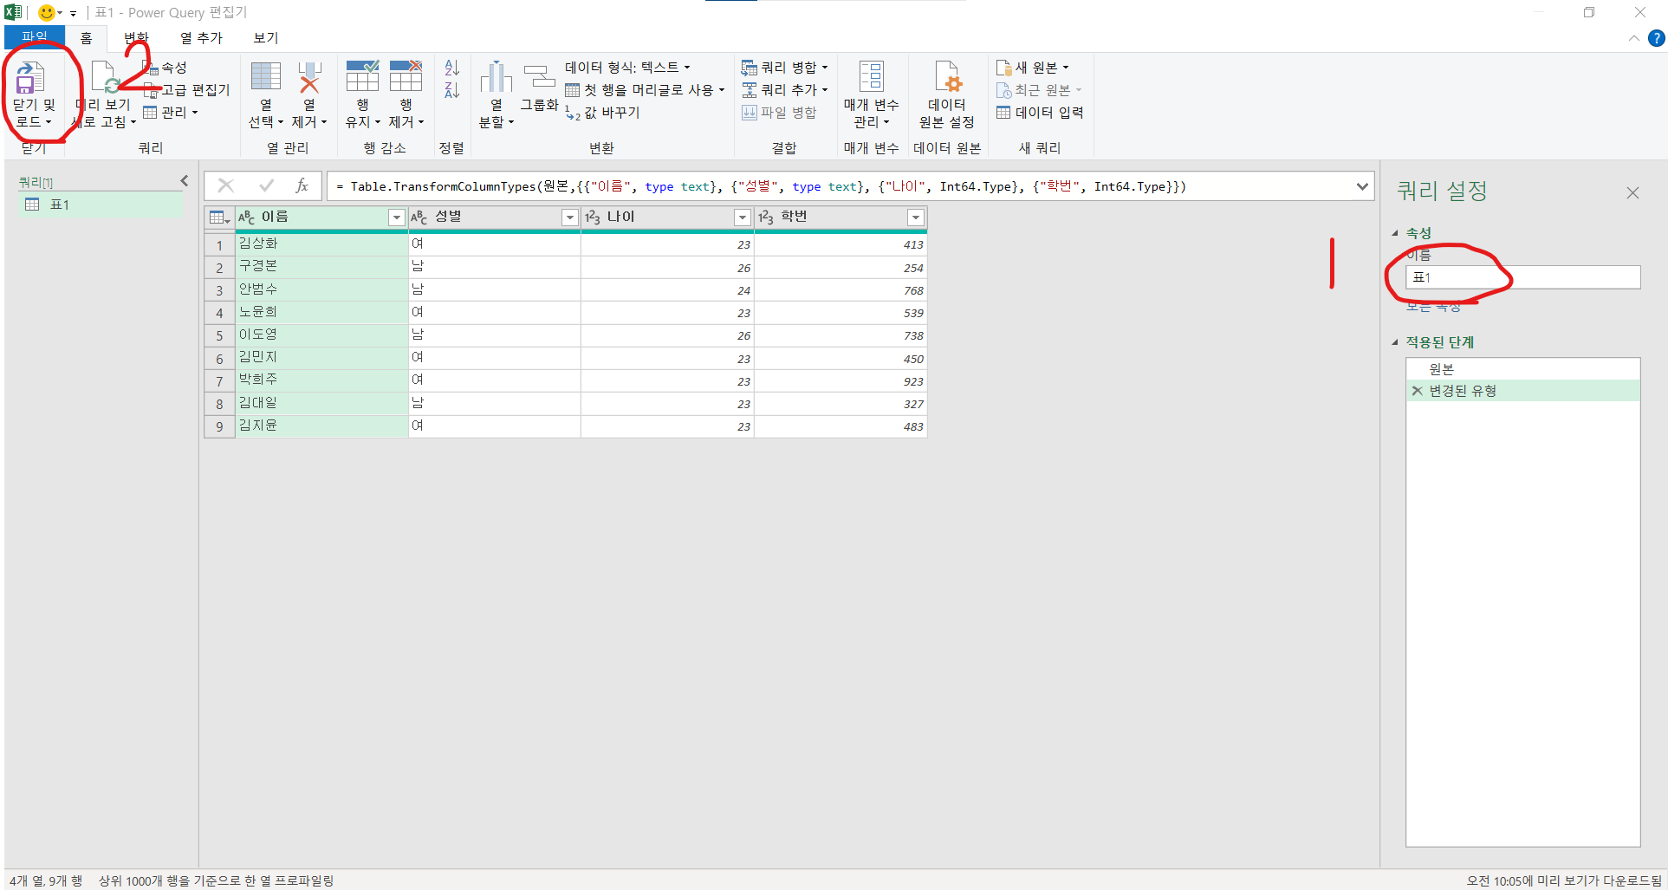Click the 그룹화 (Group By) icon
The image size is (1668, 890).
click(x=539, y=77)
